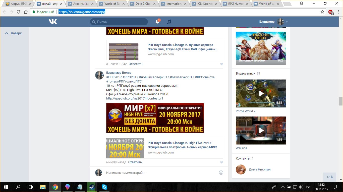Screen dimensions: 343x192
Task: Click the browser forward arrow
Action: 12,12
